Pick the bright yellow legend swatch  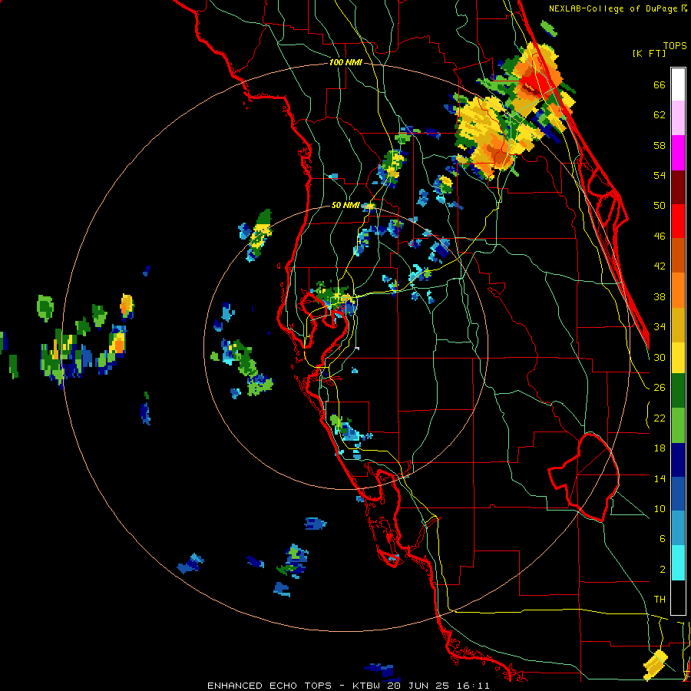coord(678,358)
